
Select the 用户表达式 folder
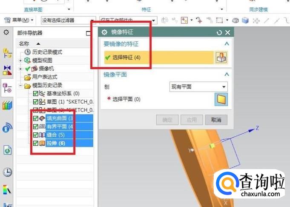point(45,77)
